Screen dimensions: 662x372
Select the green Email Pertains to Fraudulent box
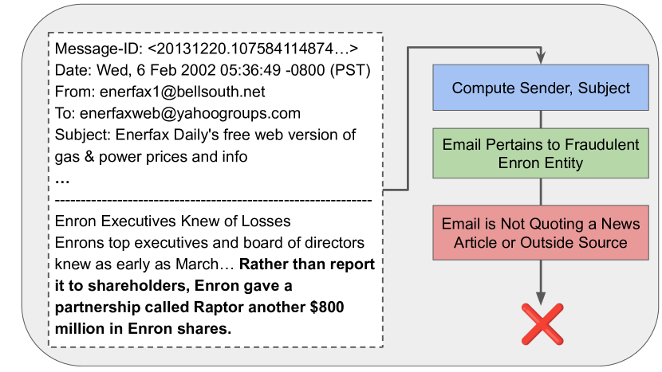(541, 154)
